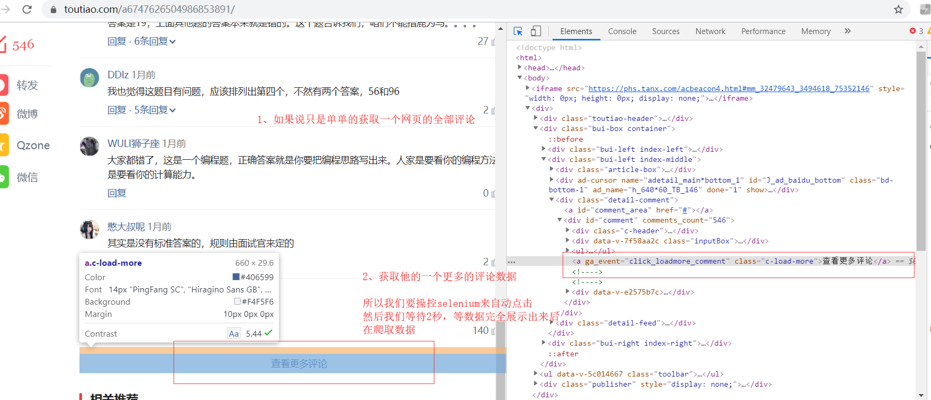Click WULI狮子座's avatar picture
The height and width of the screenshot is (400, 931).
(89, 146)
